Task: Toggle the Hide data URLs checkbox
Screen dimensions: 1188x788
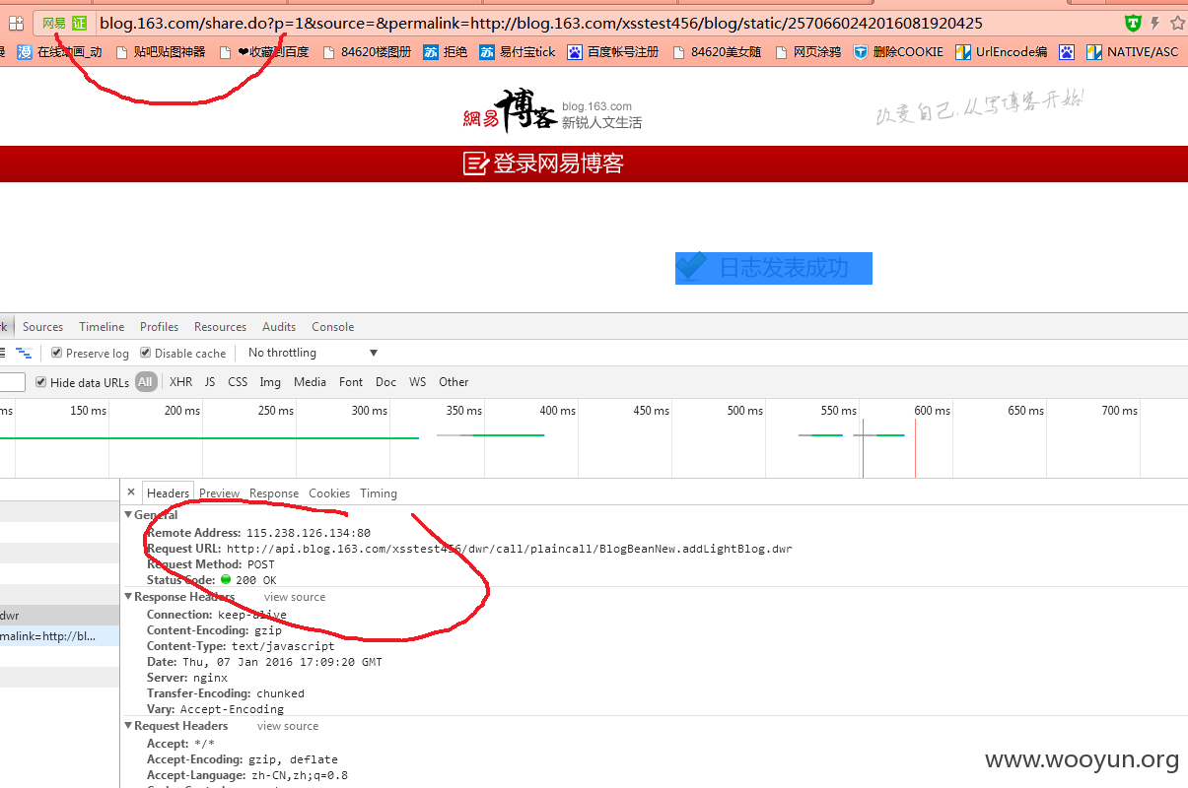Action: pos(41,382)
